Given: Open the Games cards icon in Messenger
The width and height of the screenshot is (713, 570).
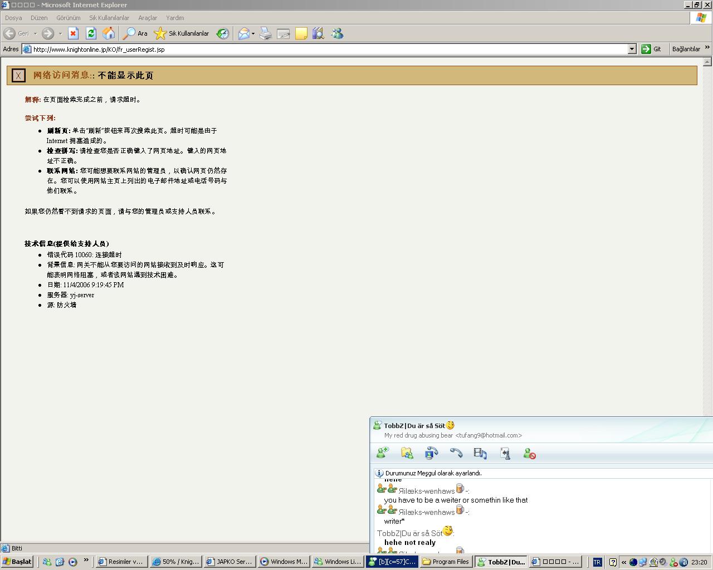Looking at the screenshot, I should tap(505, 453).
